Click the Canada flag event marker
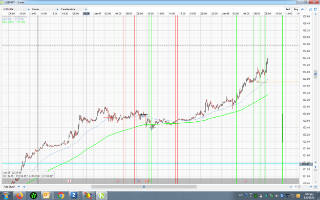 [x=146, y=181]
